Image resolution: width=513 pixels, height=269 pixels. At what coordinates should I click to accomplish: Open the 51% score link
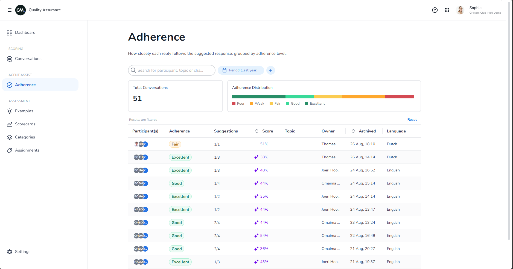(x=264, y=144)
